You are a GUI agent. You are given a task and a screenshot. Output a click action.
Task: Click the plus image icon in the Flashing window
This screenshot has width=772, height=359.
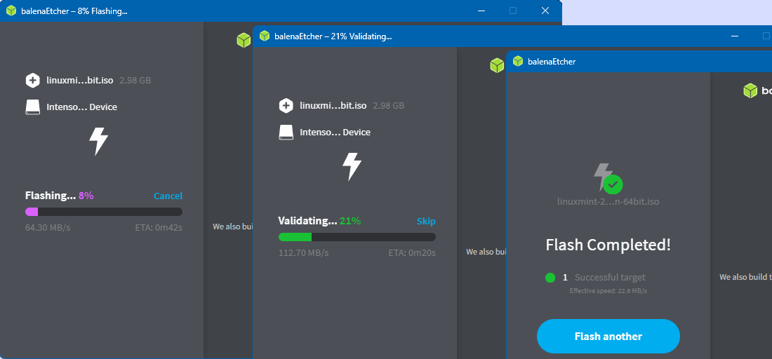33,80
